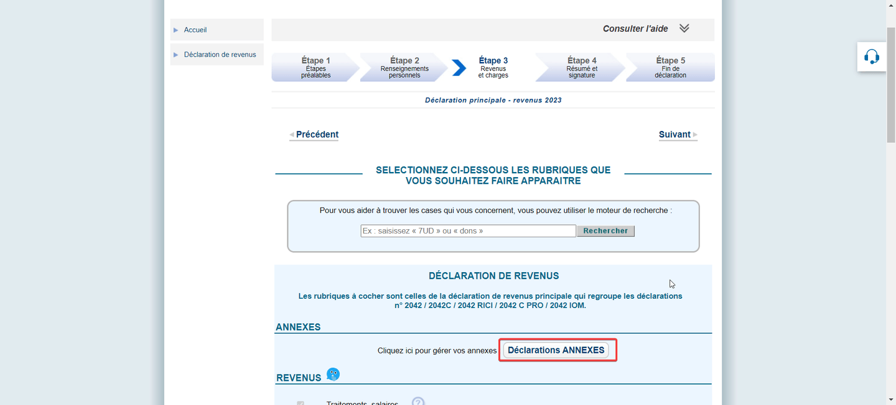This screenshot has width=896, height=405.
Task: Click the arrow icon before Déclaration de revenus
Action: click(x=176, y=54)
